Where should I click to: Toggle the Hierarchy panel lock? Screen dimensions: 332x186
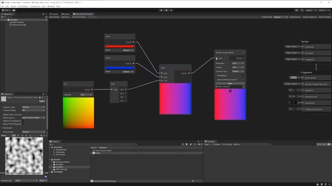tap(44, 14)
